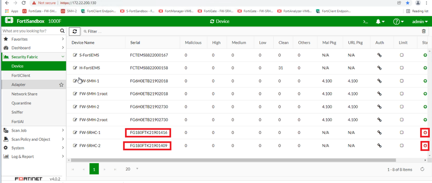Toggle Limit checkbox for FW-SMH-1:root

[x=402, y=94]
